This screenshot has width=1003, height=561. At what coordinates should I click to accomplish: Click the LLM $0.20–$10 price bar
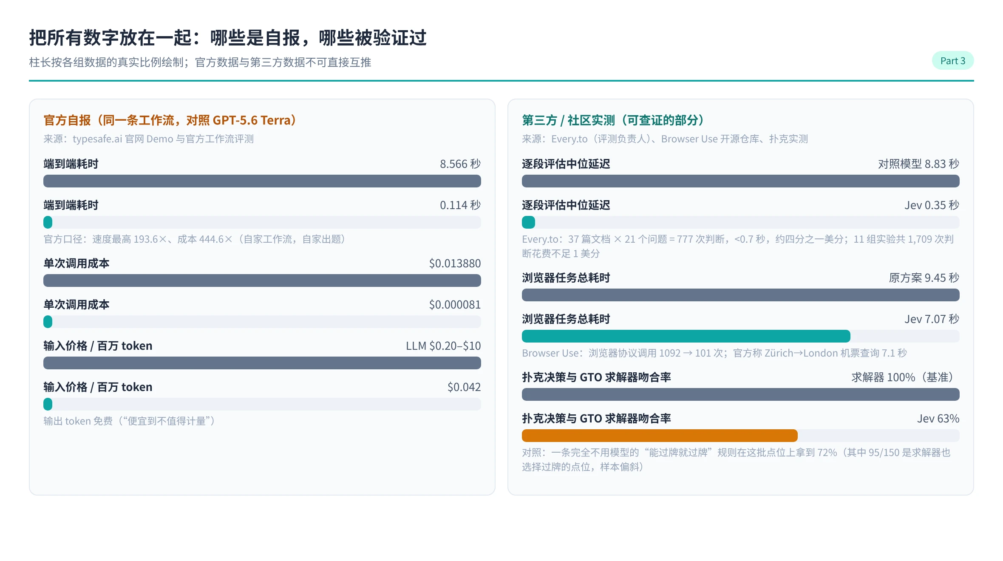(x=262, y=363)
